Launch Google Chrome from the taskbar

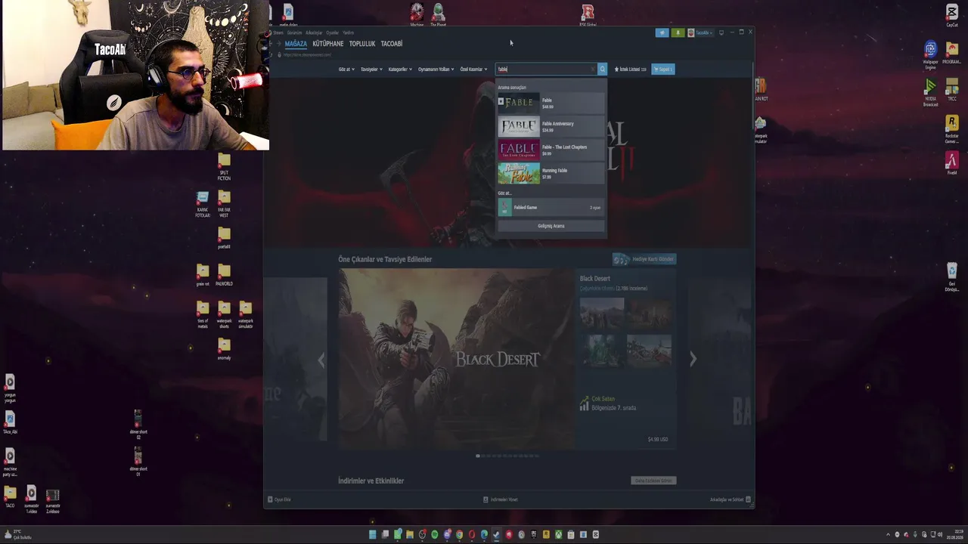(459, 535)
